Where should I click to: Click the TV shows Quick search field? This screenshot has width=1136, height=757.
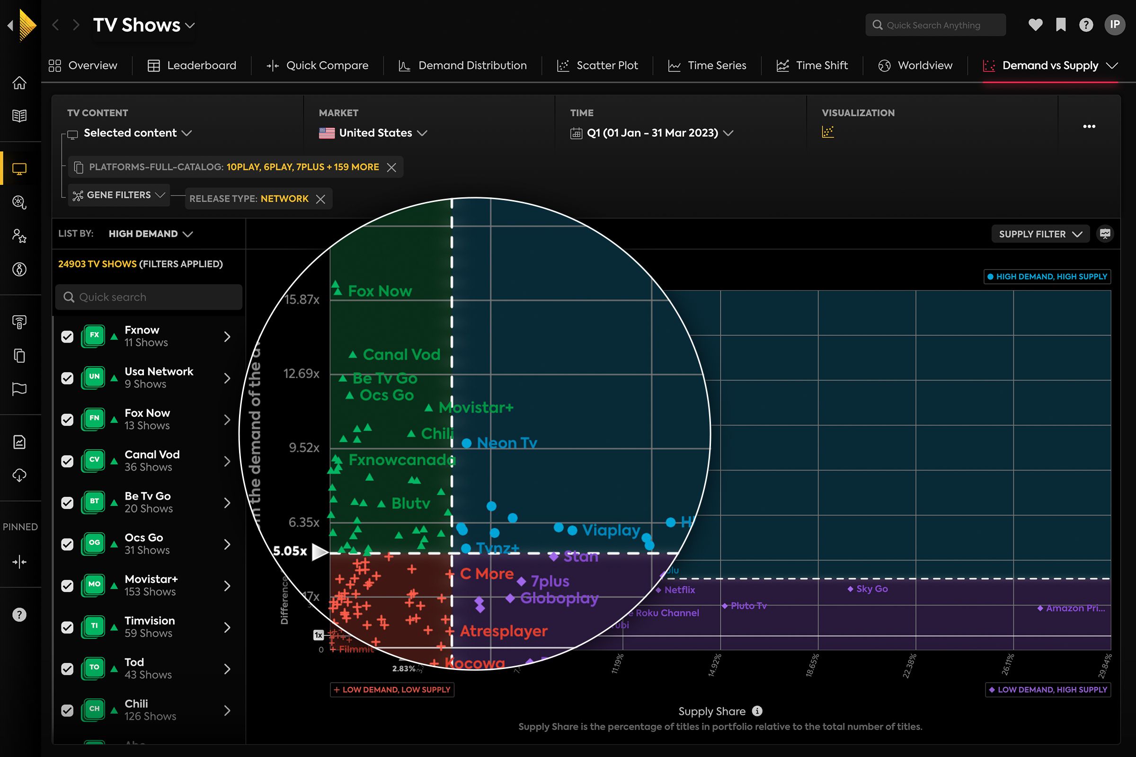pos(149,297)
